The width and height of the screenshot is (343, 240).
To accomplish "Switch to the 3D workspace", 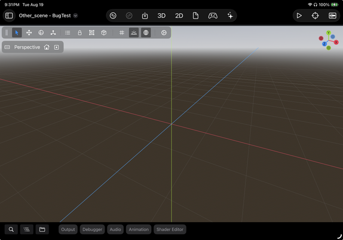I will (x=161, y=16).
